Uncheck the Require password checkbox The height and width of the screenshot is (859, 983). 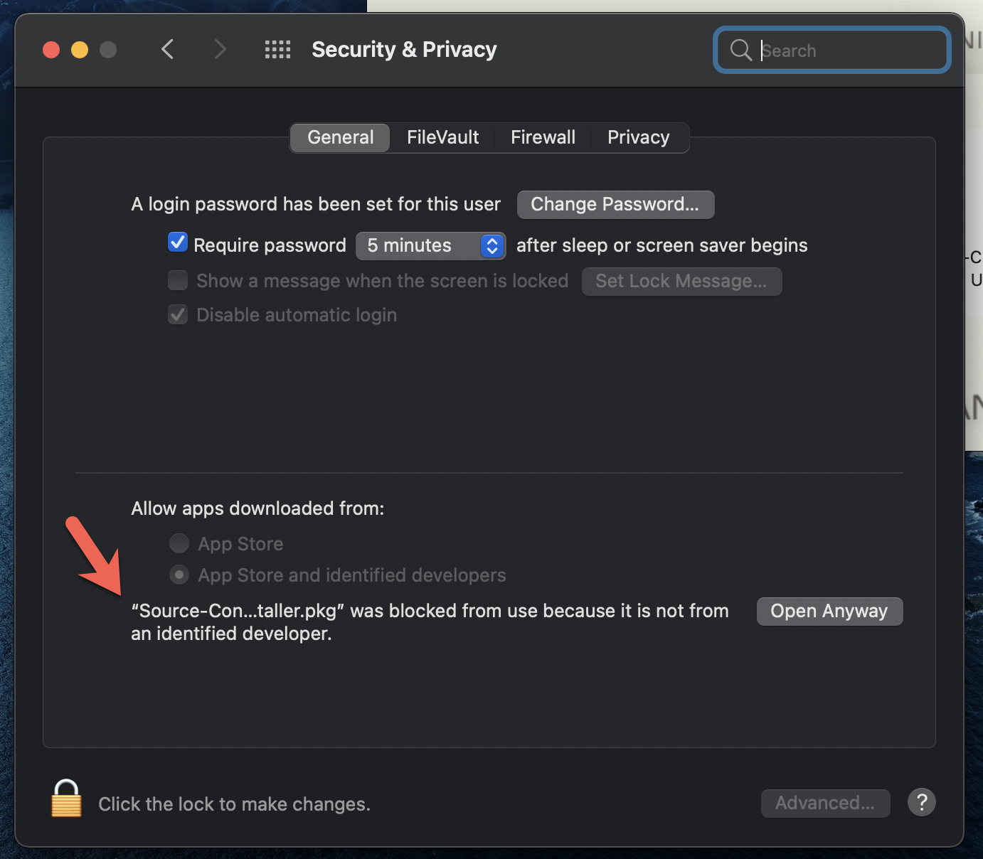tap(178, 243)
